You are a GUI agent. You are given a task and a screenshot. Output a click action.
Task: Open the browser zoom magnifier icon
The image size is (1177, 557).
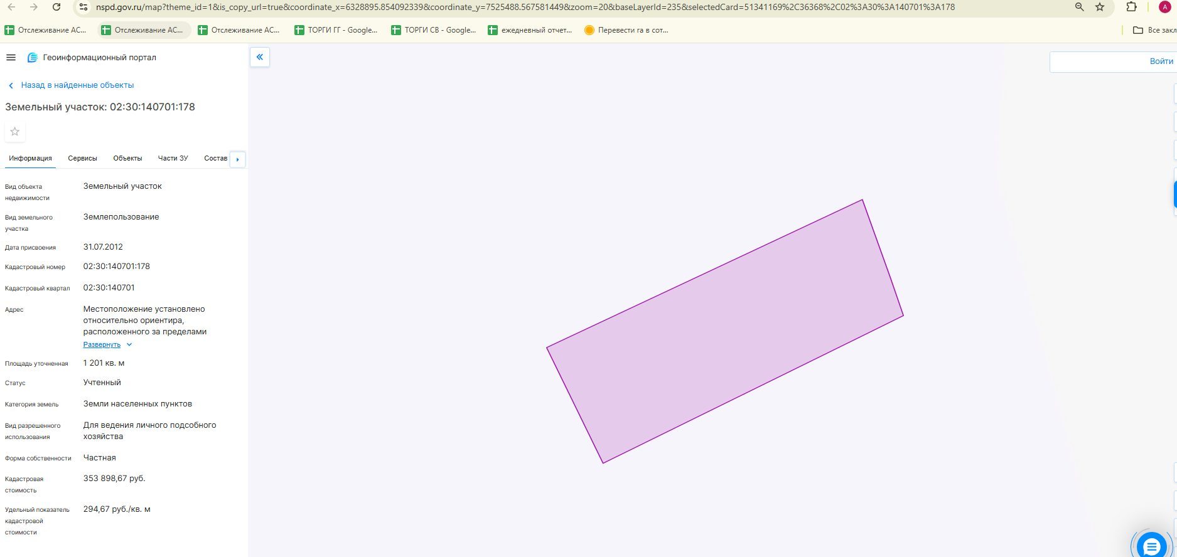pyautogui.click(x=1080, y=7)
